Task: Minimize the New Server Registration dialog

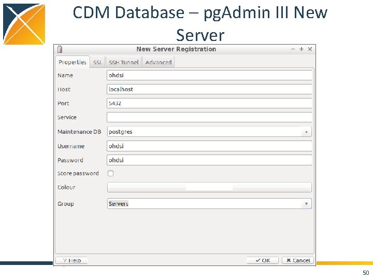Action: (293, 49)
